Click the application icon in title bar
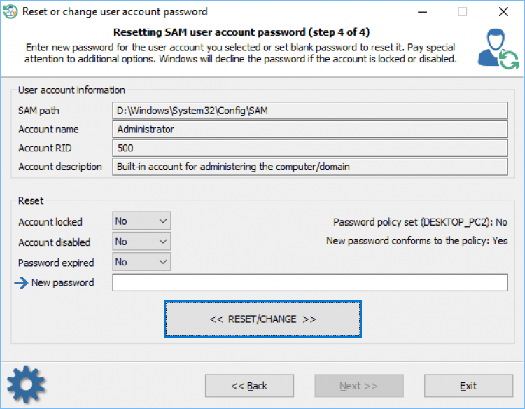 (x=10, y=12)
